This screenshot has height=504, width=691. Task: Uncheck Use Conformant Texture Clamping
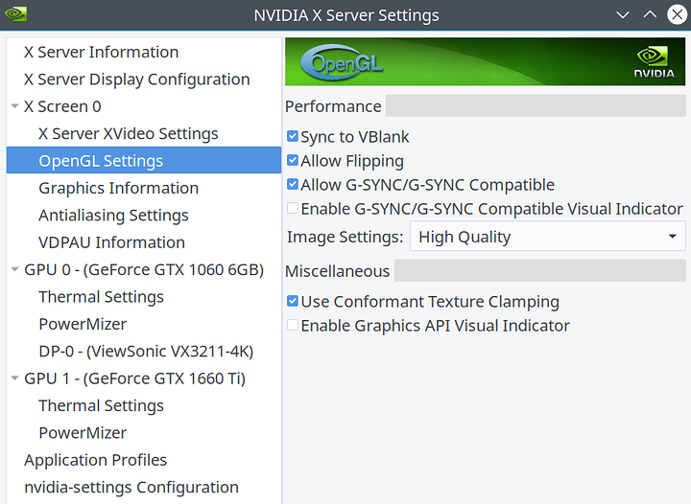click(x=293, y=301)
